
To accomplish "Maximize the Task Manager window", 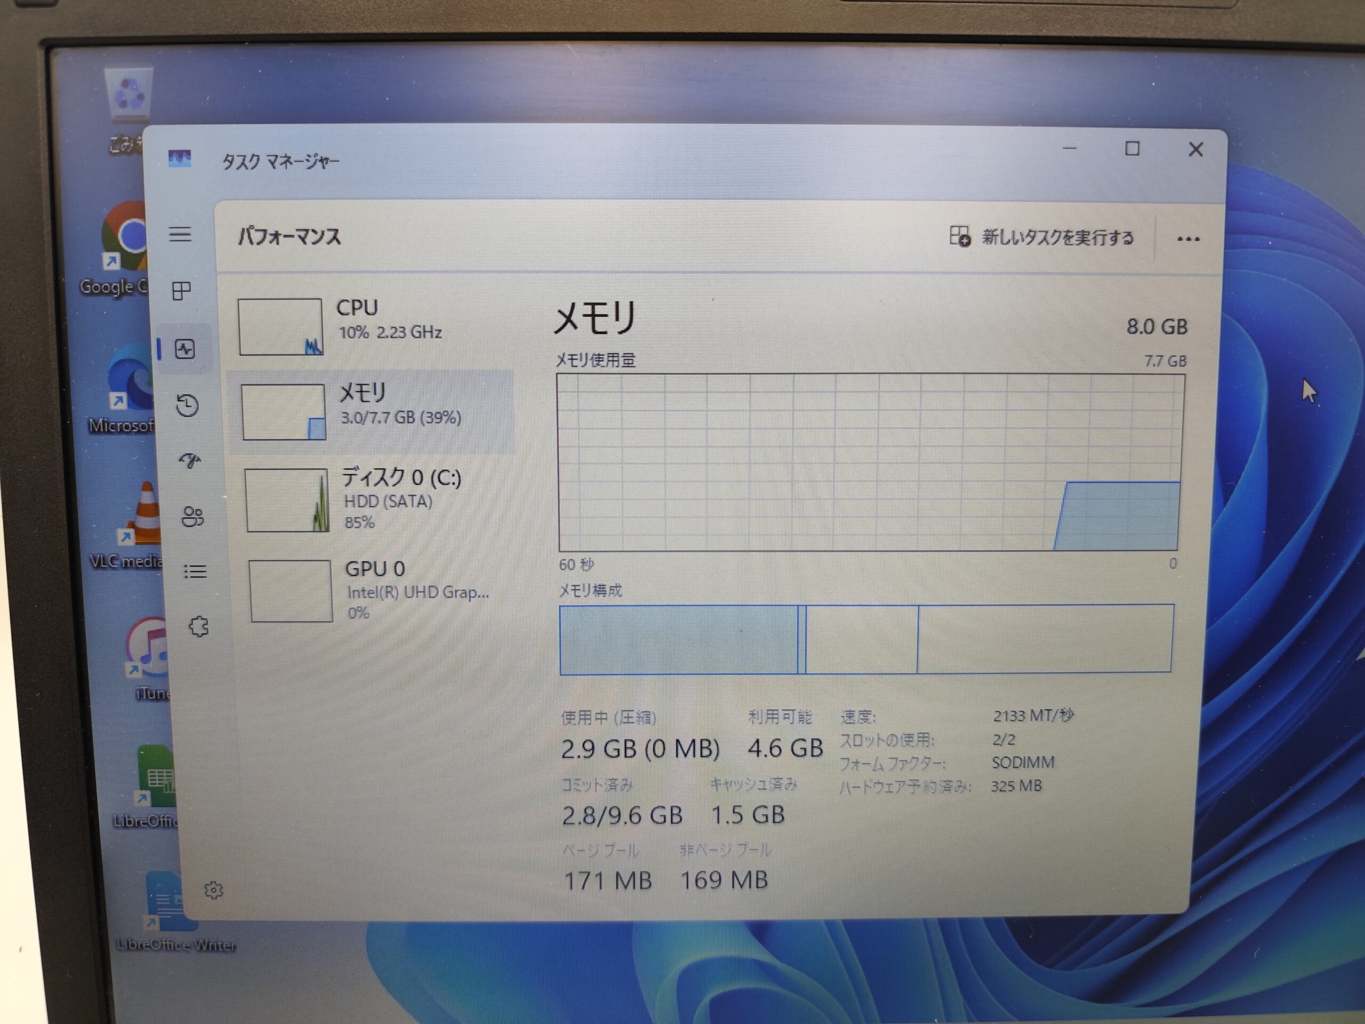I will click(1133, 148).
